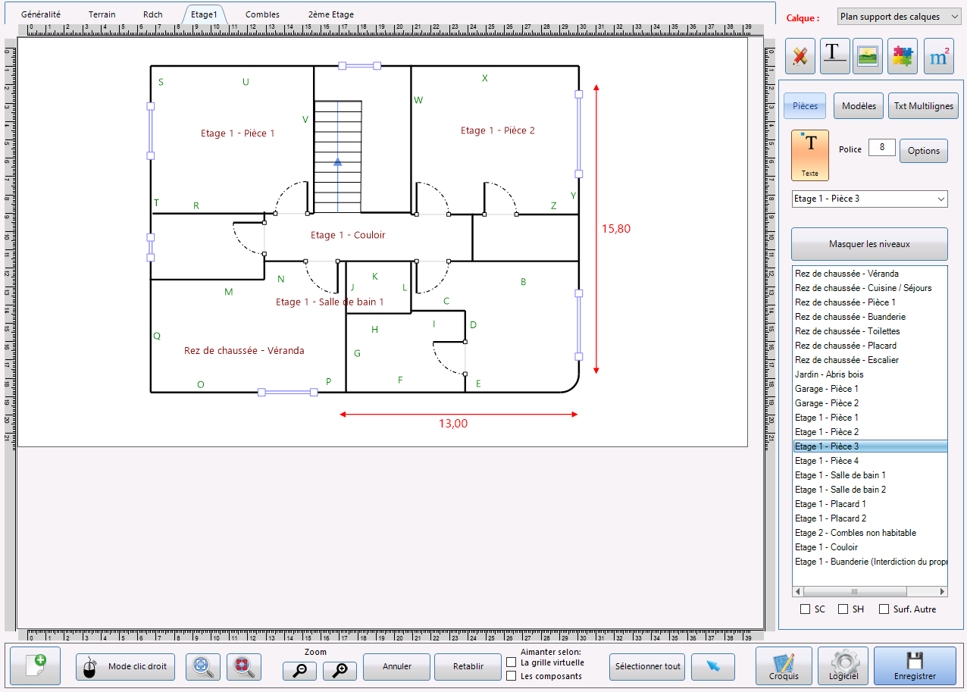Enable snapping to La grille virtuelle
This screenshot has width=967, height=692.
pyautogui.click(x=512, y=662)
